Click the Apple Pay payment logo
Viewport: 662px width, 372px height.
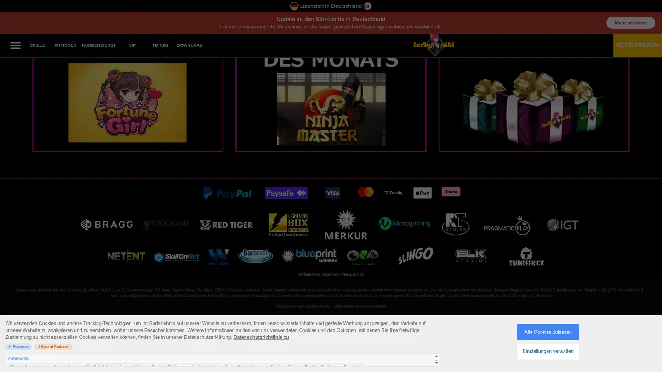tap(422, 193)
